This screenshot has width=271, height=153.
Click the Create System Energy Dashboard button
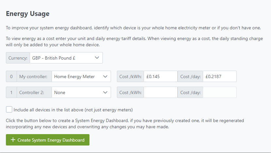[x=48, y=140]
